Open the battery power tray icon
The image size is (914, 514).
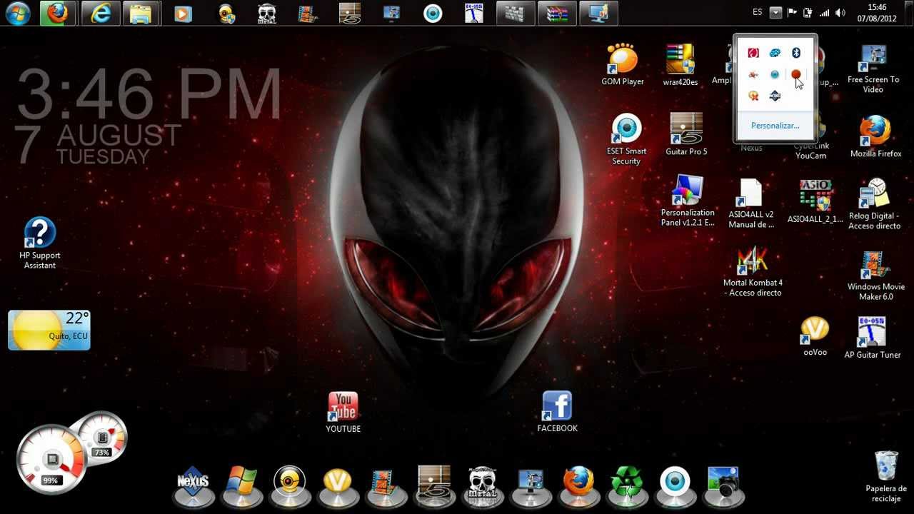point(808,13)
